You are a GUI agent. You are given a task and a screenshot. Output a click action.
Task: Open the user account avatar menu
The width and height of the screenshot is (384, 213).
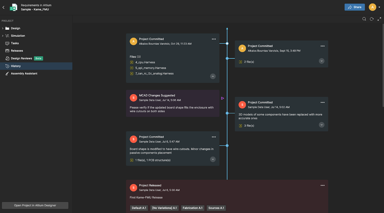pyautogui.click(x=372, y=7)
